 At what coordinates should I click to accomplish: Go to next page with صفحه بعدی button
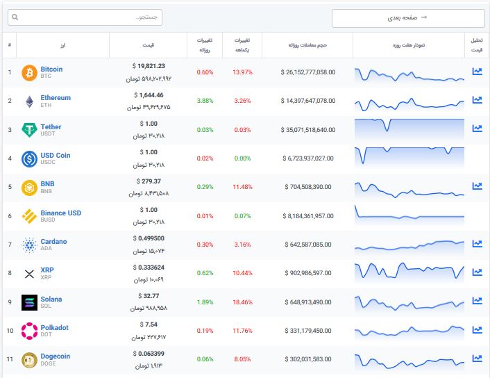[408, 18]
